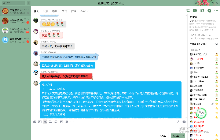The image size is (220, 140).
Task: Open the more options ellipsis in chat header
Action: (216, 10)
